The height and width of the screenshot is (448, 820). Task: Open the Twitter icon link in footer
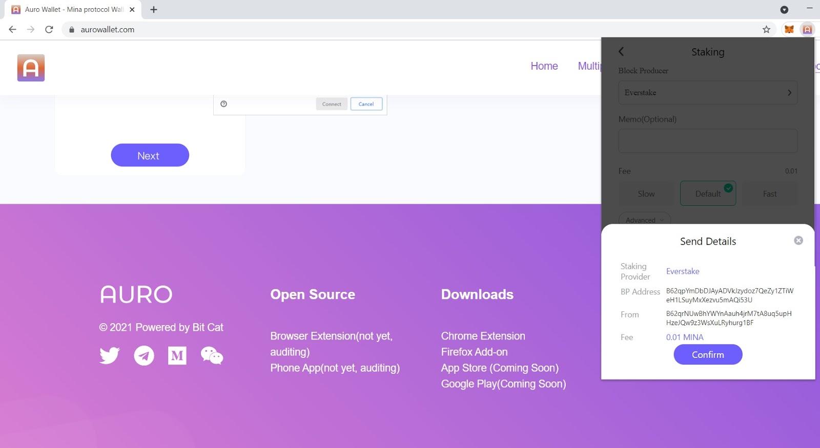pyautogui.click(x=110, y=355)
